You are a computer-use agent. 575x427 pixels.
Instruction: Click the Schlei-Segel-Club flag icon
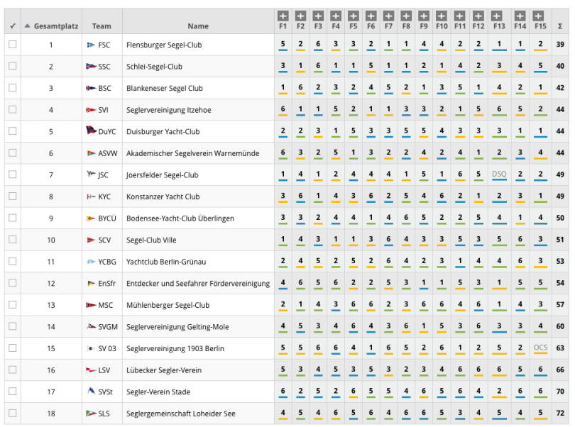point(91,67)
